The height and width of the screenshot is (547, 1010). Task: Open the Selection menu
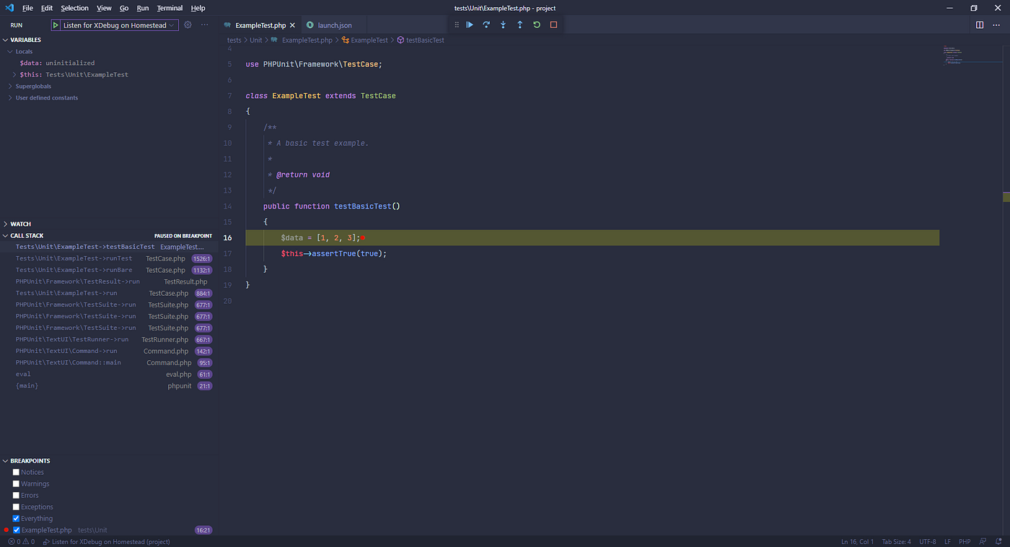click(x=74, y=8)
